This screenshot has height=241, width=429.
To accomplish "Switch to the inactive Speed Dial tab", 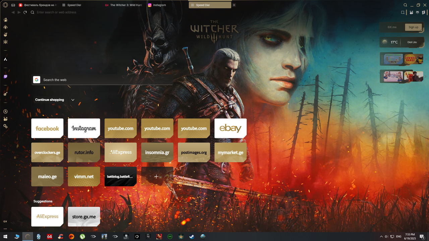I will (81, 5).
